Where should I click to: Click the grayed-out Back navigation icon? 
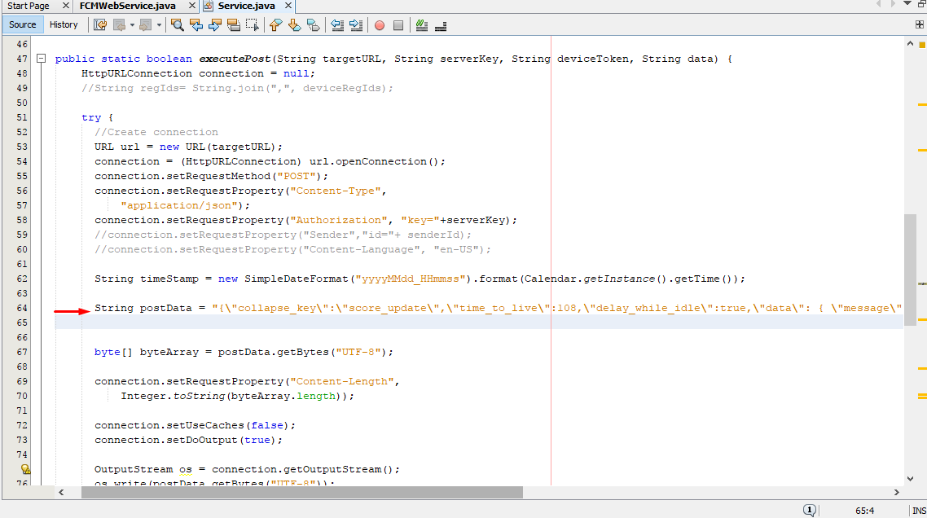pyautogui.click(x=120, y=24)
